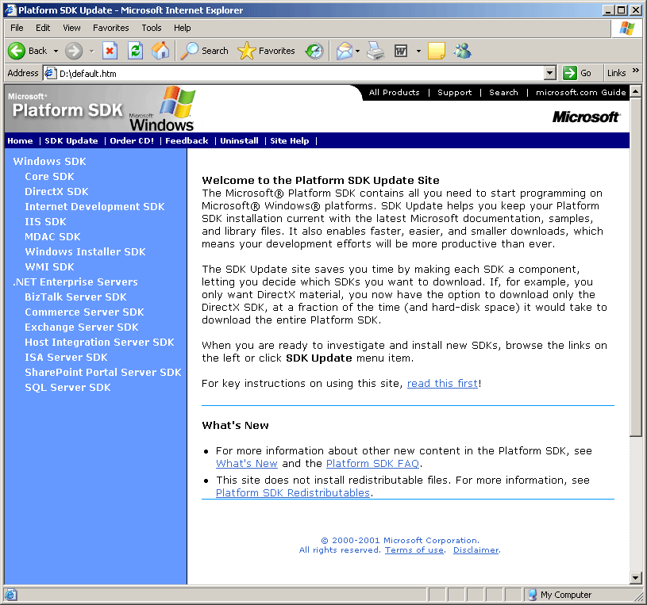Click the Home link in blue navbar
This screenshot has height=605, width=647.
pyautogui.click(x=20, y=140)
